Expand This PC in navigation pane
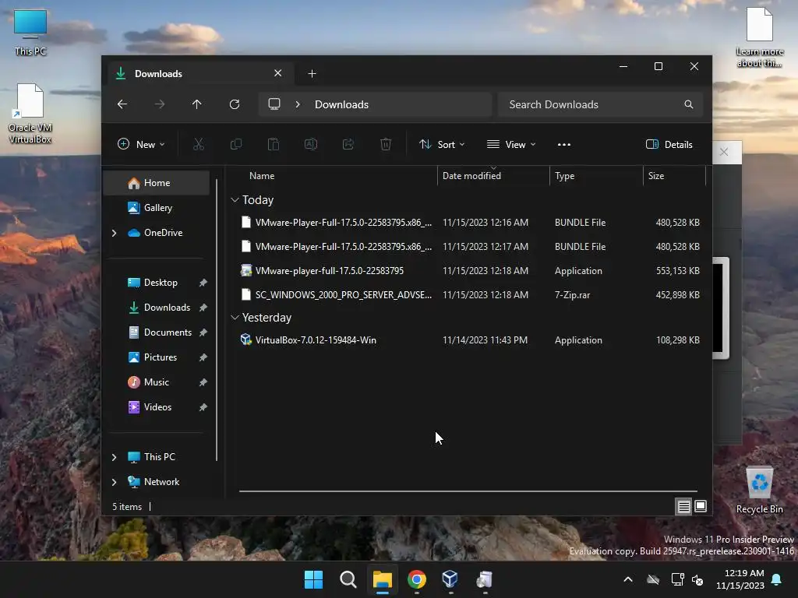 [x=114, y=457]
